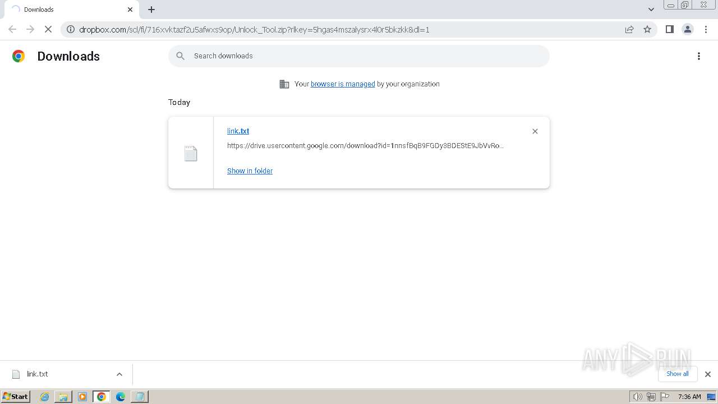Click the search magnifier icon
This screenshot has height=404, width=718.
pos(180,56)
